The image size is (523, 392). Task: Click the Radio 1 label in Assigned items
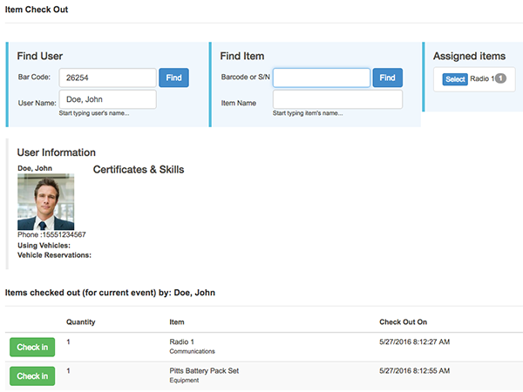[x=482, y=78]
